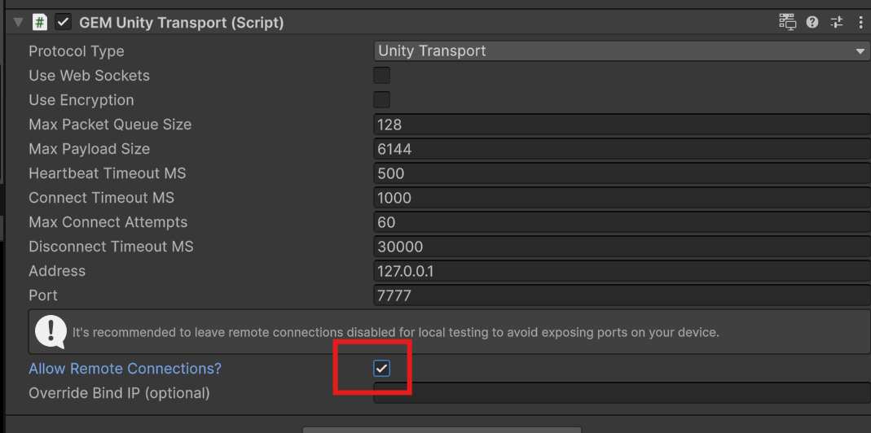Click the Max Packet Queue Size field

click(x=622, y=125)
